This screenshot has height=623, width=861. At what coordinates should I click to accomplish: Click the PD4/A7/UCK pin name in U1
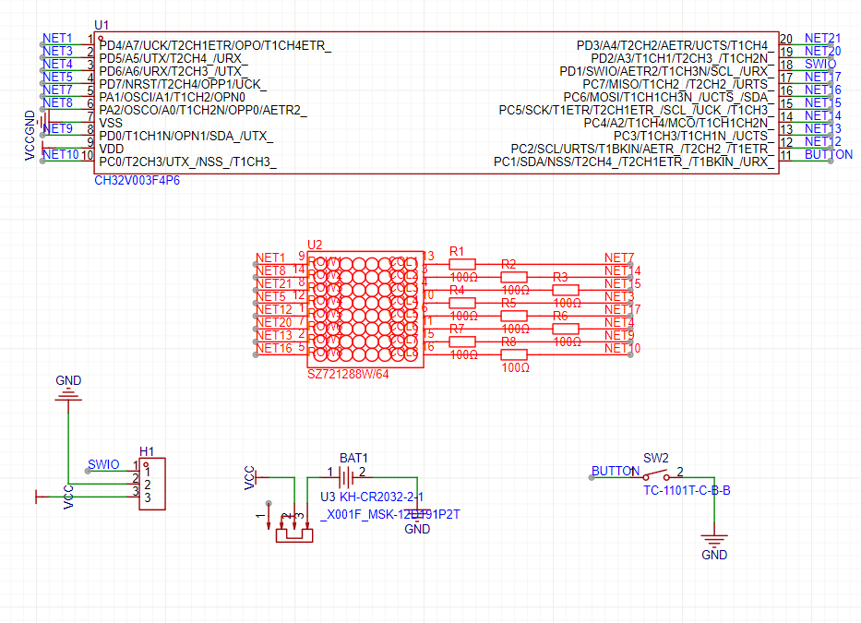click(215, 45)
